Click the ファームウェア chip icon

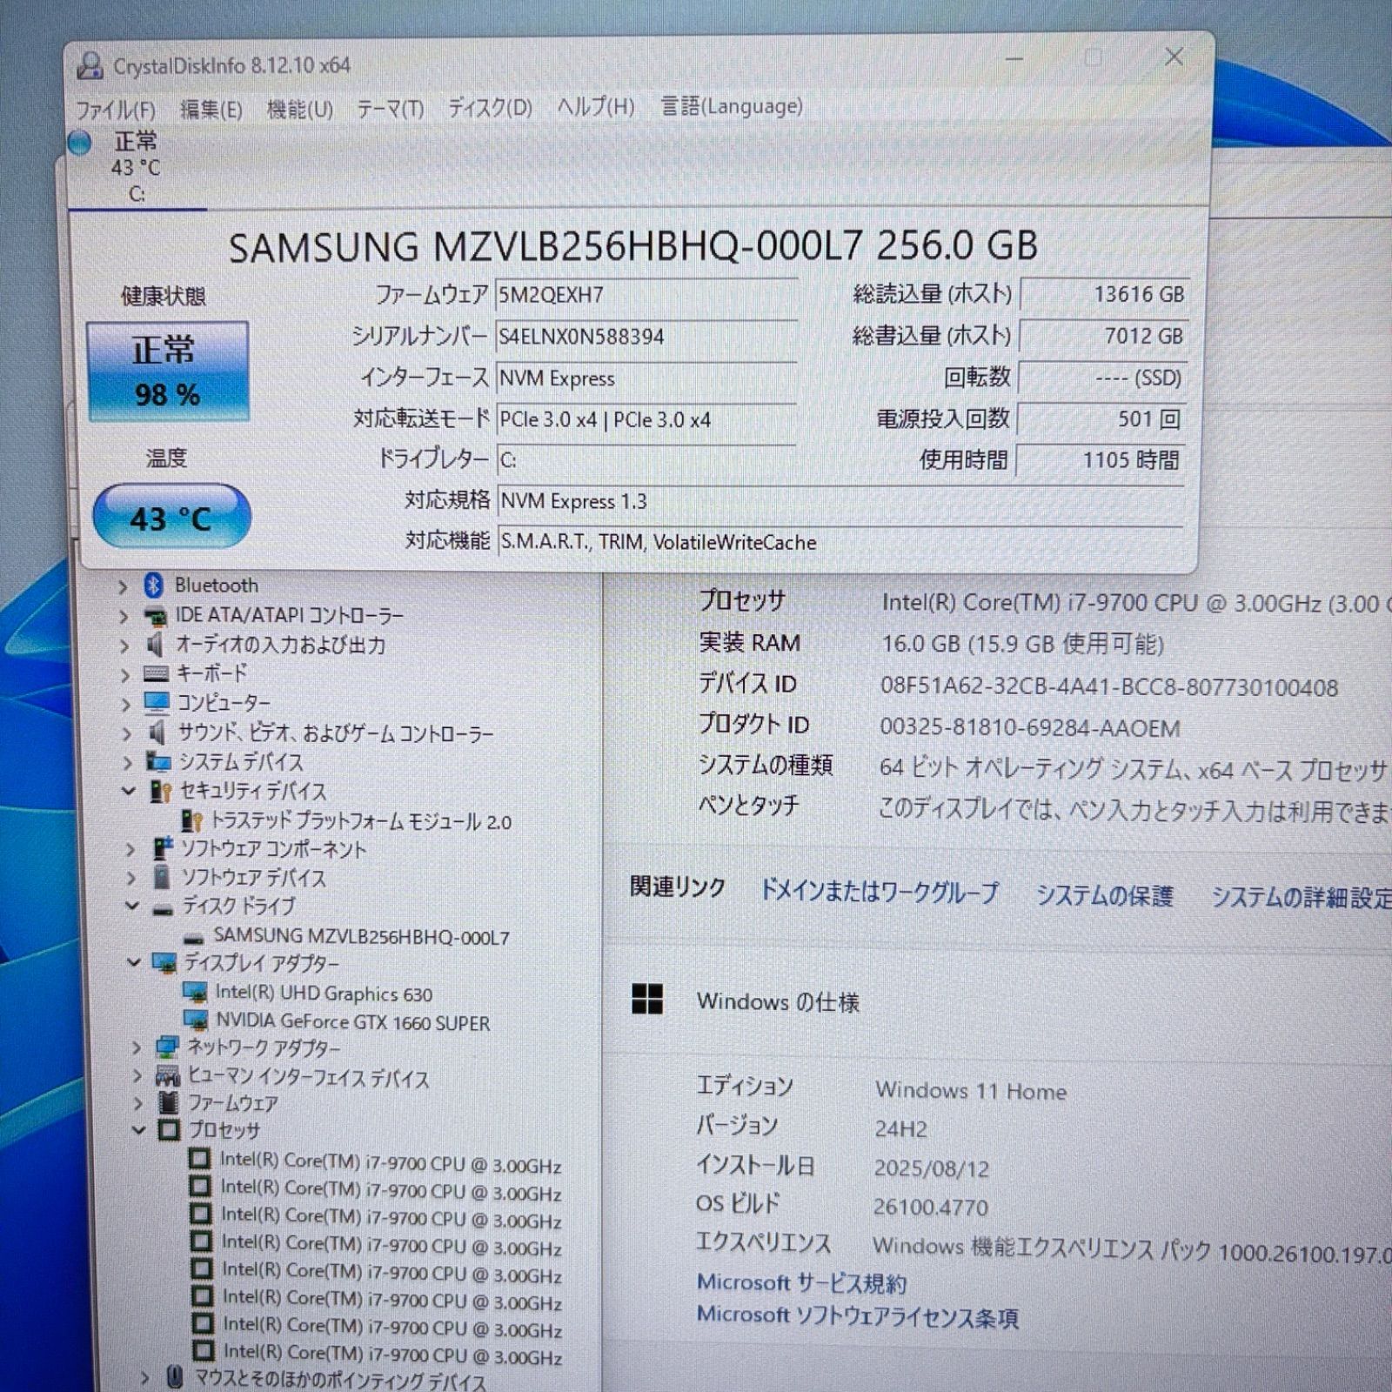pos(169,1103)
